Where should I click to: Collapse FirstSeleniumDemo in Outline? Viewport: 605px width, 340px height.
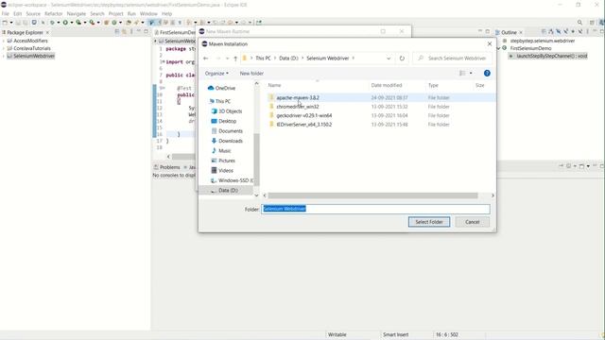499,48
